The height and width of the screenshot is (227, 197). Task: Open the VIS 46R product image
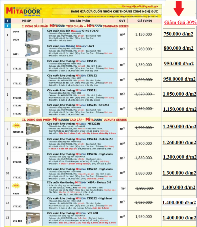point(33,218)
